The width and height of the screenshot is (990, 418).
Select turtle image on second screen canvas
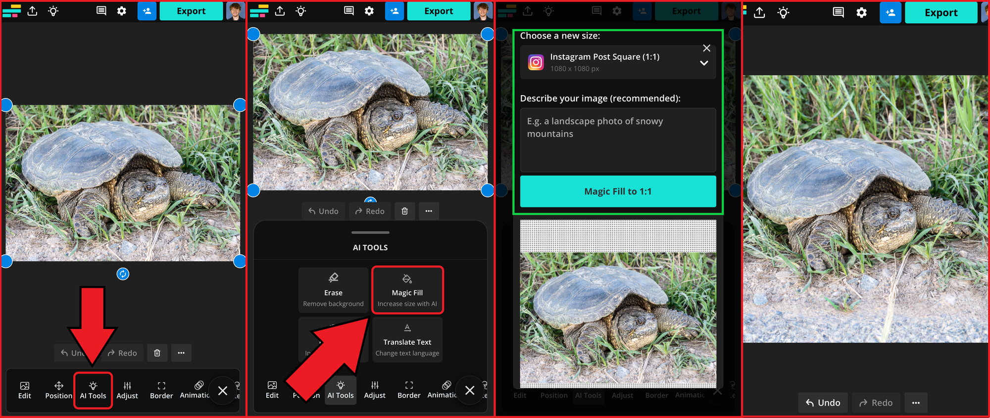coord(370,112)
